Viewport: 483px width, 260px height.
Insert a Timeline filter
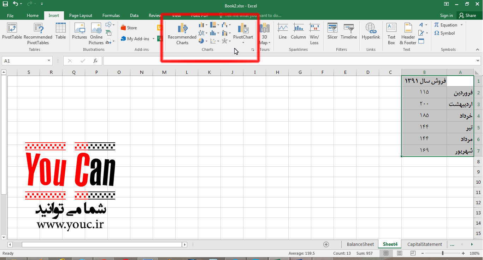(x=349, y=31)
